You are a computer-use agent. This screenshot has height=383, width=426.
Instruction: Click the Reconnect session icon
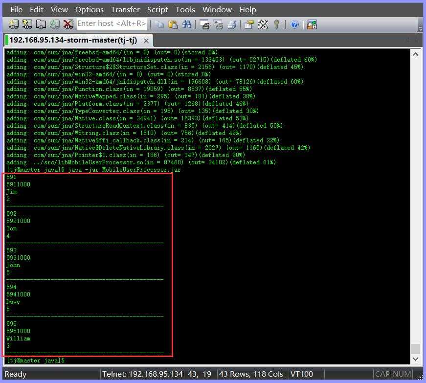coord(54,24)
